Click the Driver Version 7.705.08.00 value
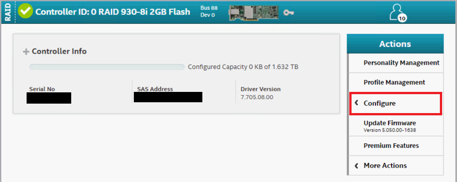This screenshot has width=457, height=182. (x=257, y=97)
